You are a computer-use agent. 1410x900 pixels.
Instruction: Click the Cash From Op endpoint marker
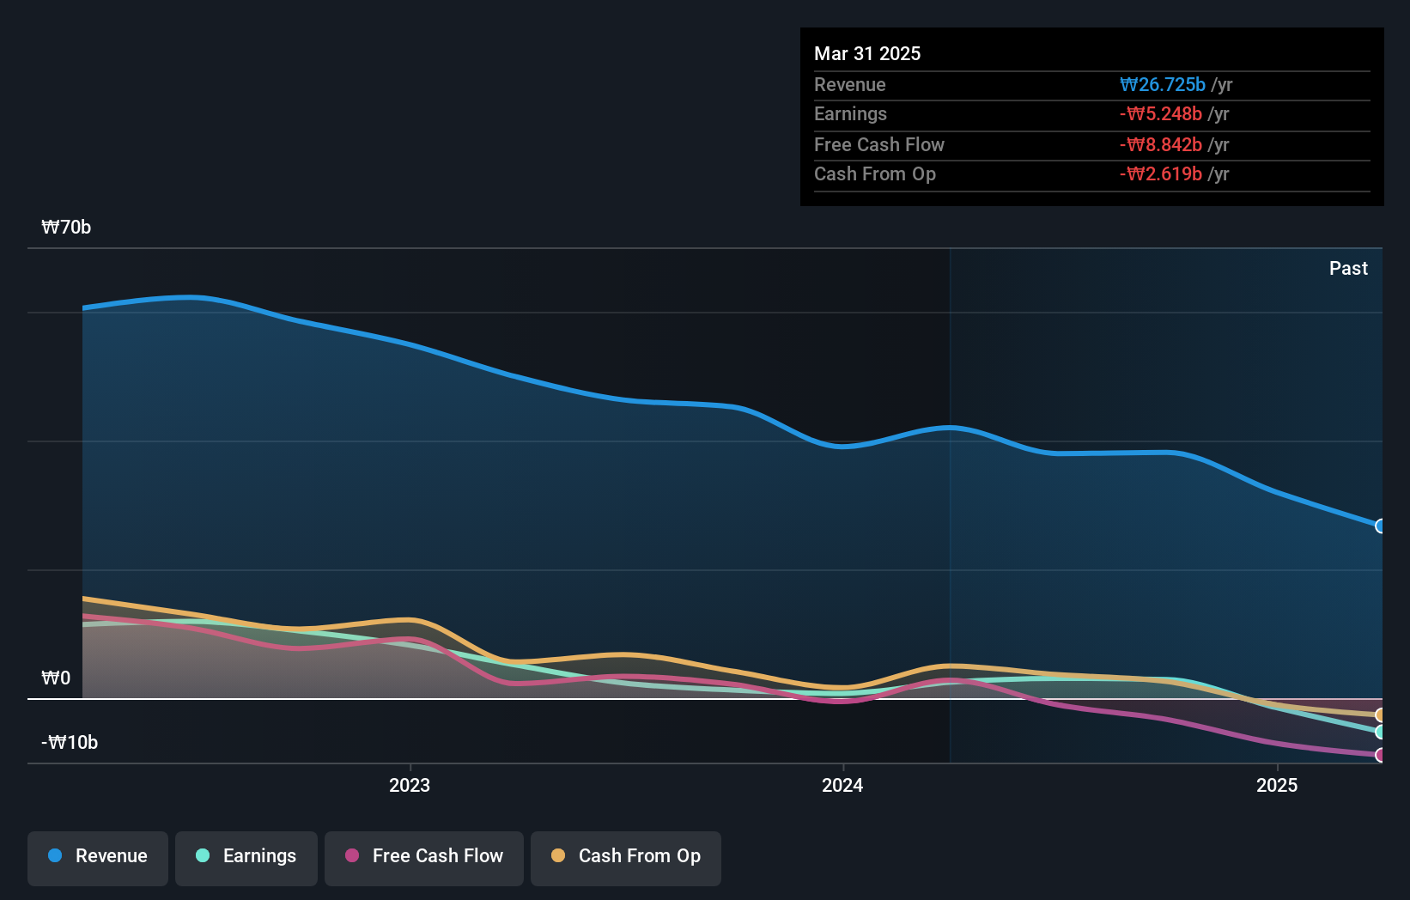[1380, 715]
